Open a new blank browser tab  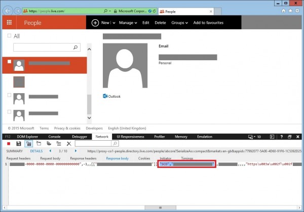[x=218, y=12]
